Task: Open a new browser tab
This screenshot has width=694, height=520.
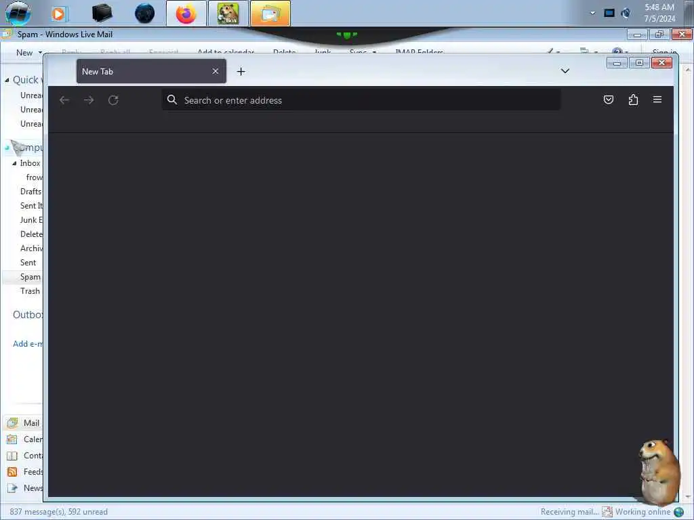Action: [241, 72]
